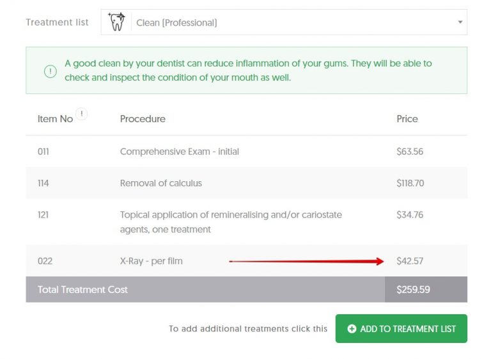Click the Item No column header
The width and height of the screenshot is (491, 359).
(55, 119)
